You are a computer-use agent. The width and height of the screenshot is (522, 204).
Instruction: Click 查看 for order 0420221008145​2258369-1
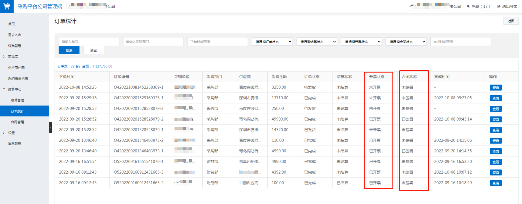[x=496, y=88]
